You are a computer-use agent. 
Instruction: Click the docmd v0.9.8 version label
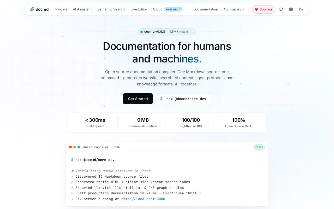pos(154,32)
